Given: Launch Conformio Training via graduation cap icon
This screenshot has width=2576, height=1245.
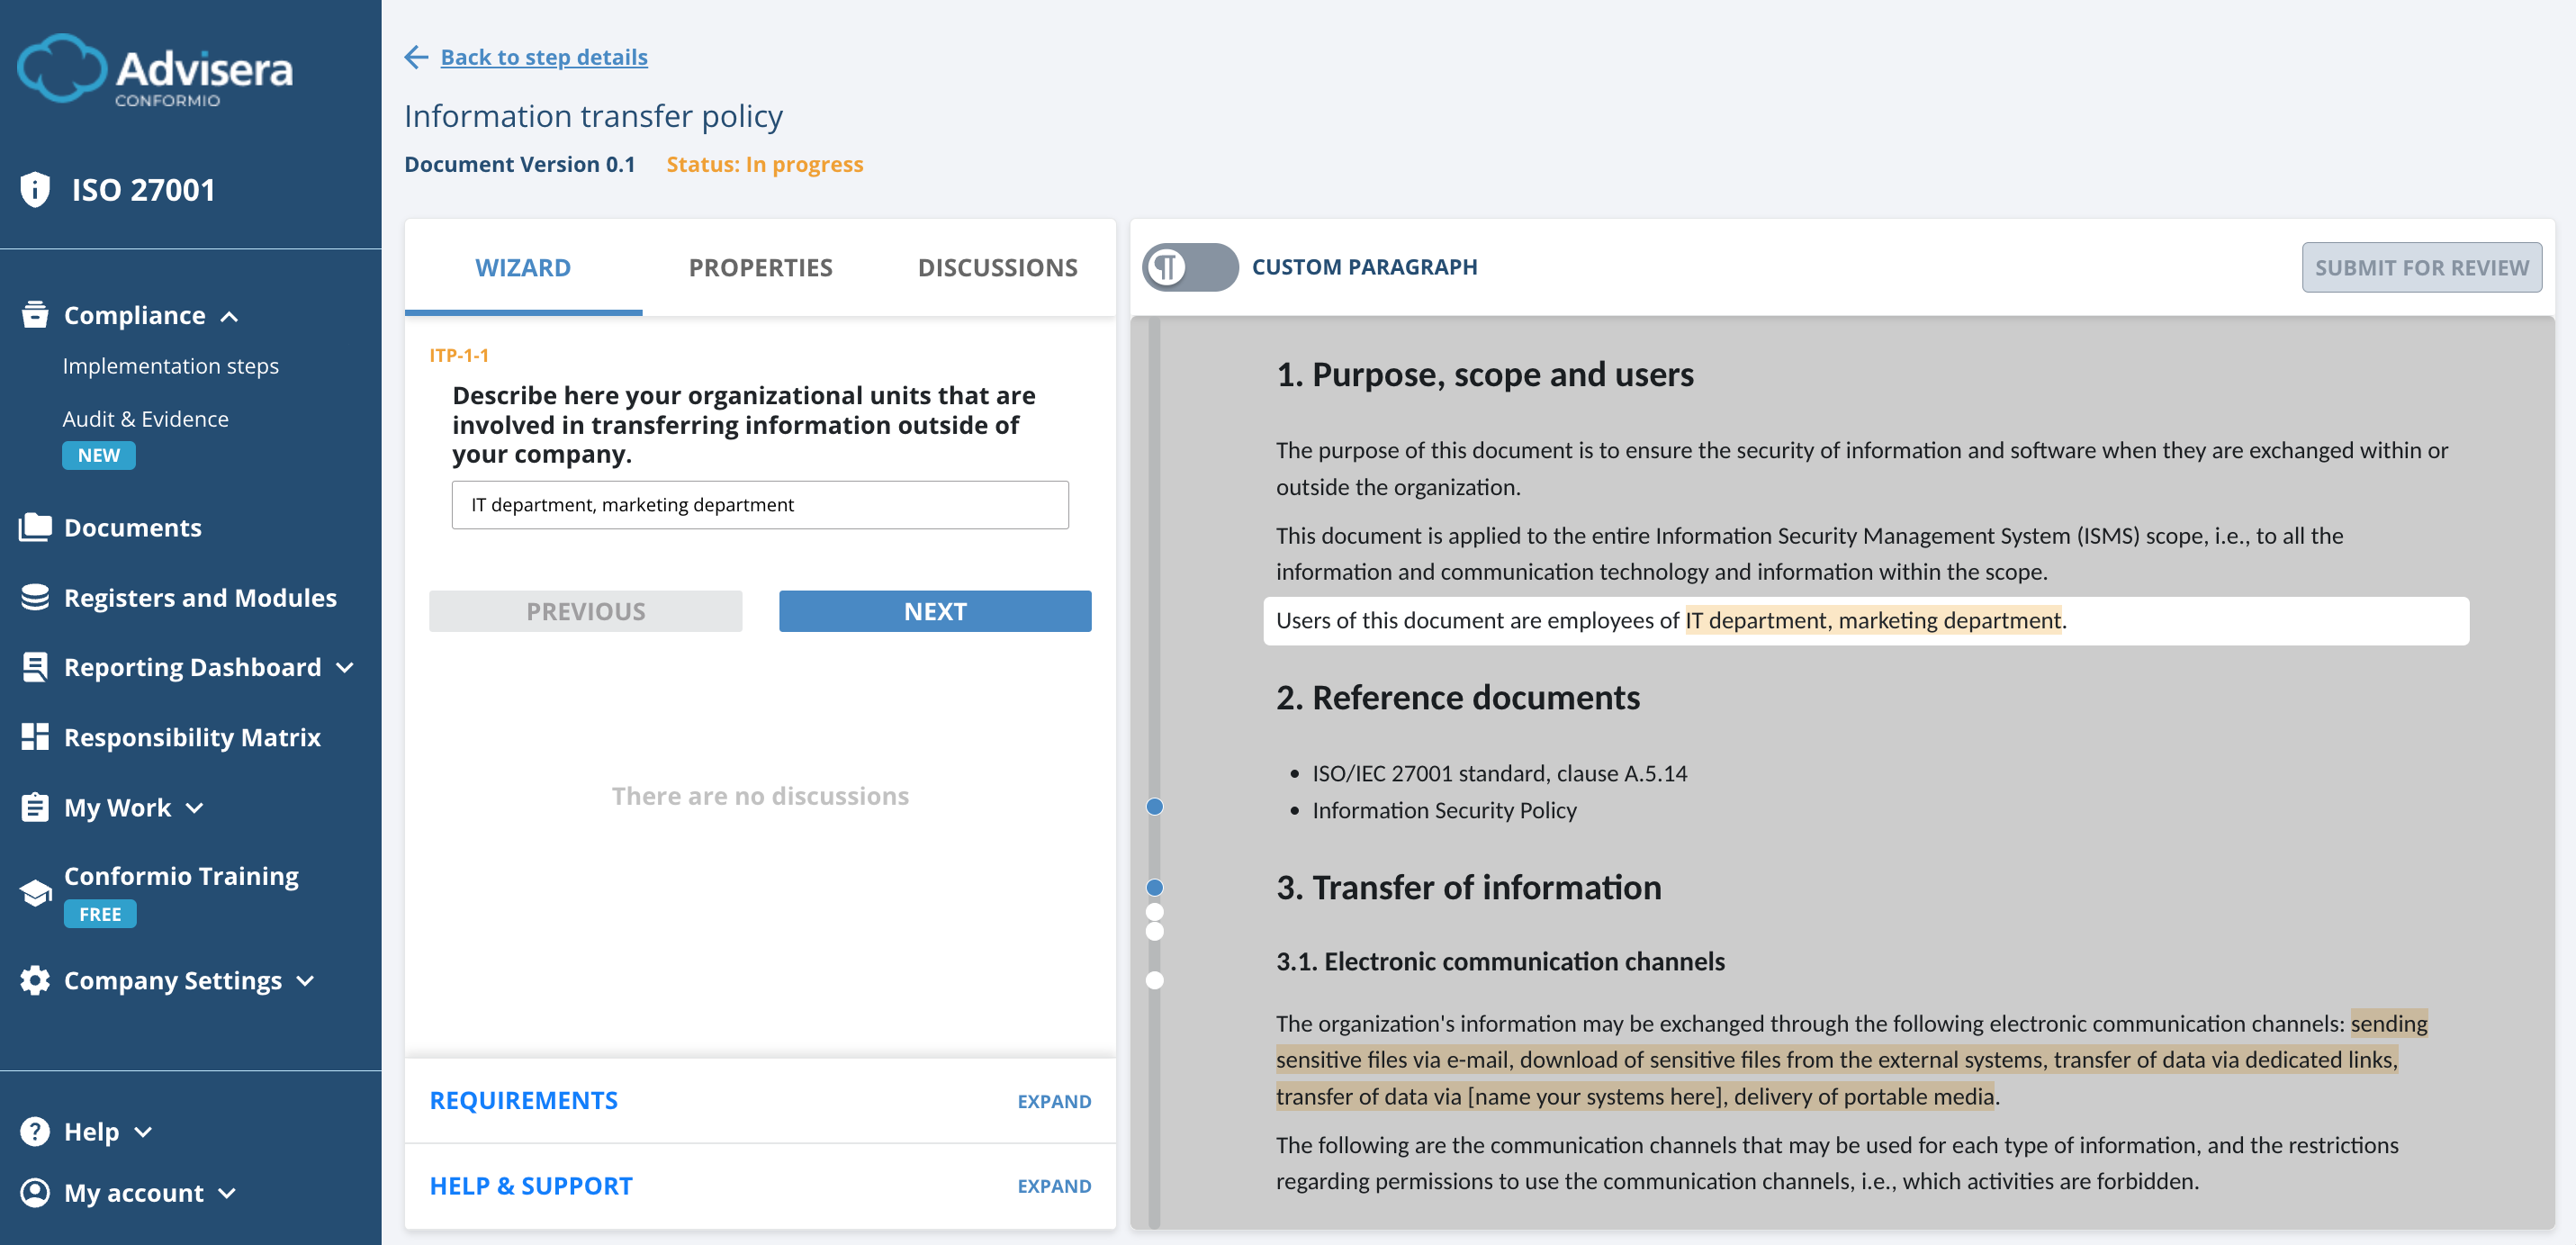Looking at the screenshot, I should [34, 891].
